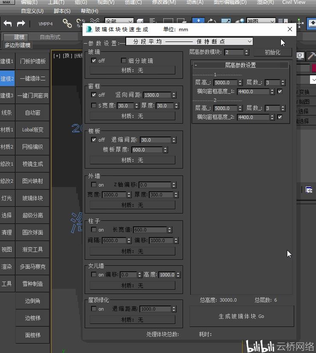Image resolution: width=316 pixels, height=353 pixels.
Task: Click the 一键墙体二 script button
Action: (x=32, y=78)
